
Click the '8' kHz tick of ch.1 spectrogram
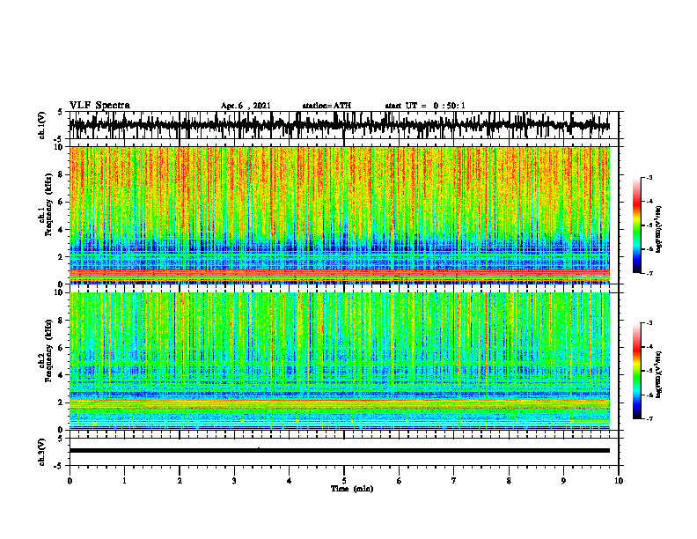coord(62,174)
